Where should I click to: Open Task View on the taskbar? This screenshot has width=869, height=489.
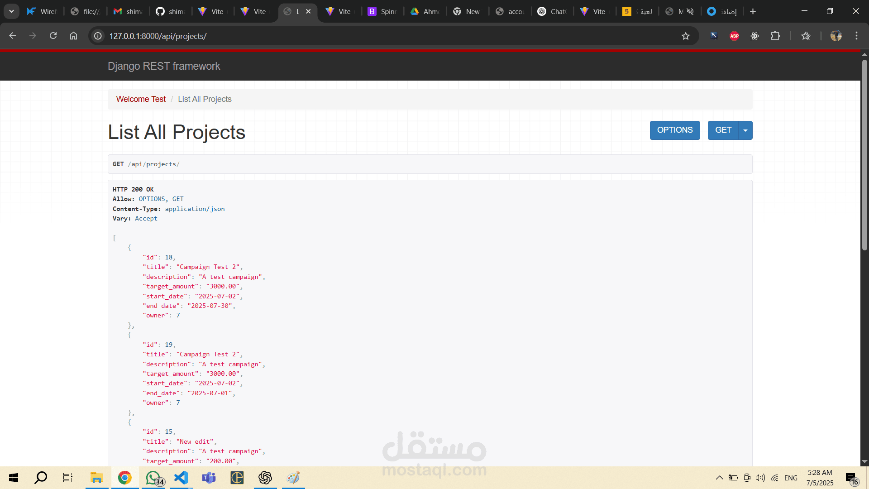pos(68,478)
